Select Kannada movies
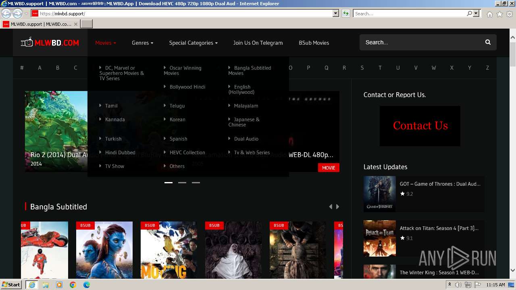 [112, 119]
